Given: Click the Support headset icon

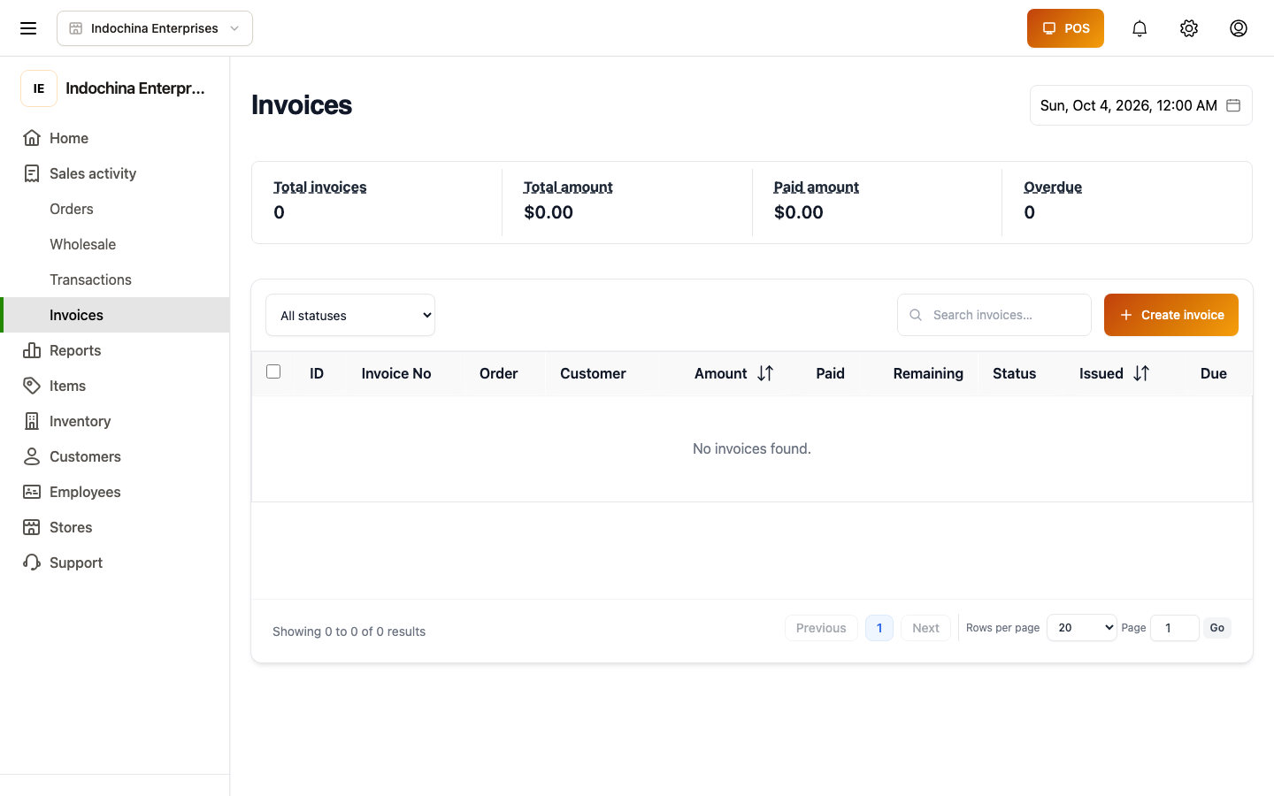Looking at the screenshot, I should pyautogui.click(x=32, y=563).
